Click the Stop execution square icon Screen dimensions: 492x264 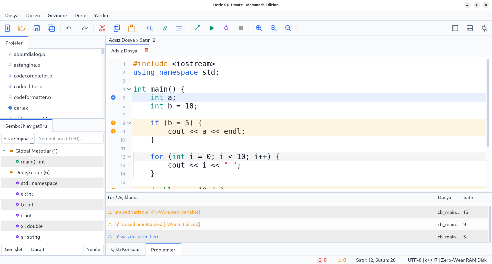[241, 28]
